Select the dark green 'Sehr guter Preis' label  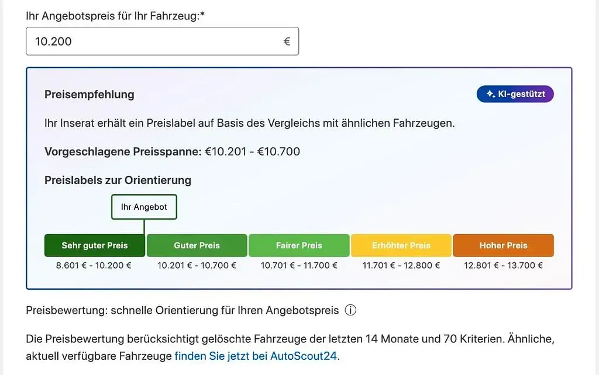(95, 245)
